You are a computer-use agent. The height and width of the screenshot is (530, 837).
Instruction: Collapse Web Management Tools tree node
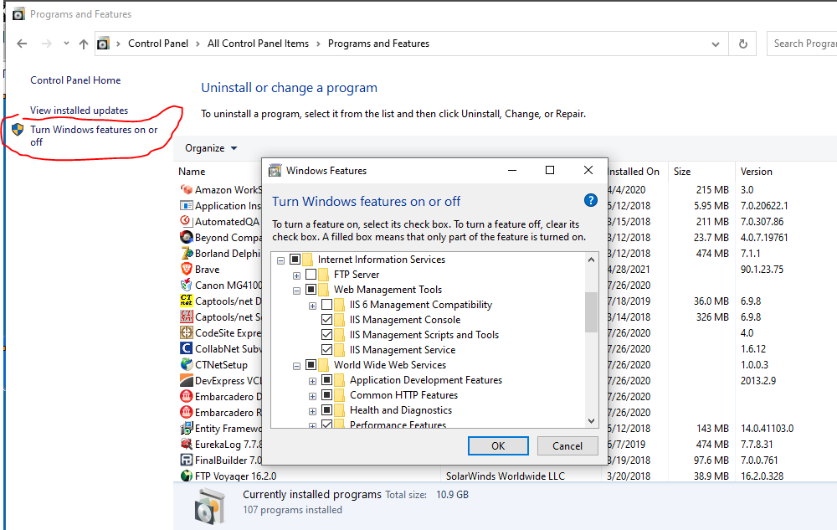pos(297,291)
